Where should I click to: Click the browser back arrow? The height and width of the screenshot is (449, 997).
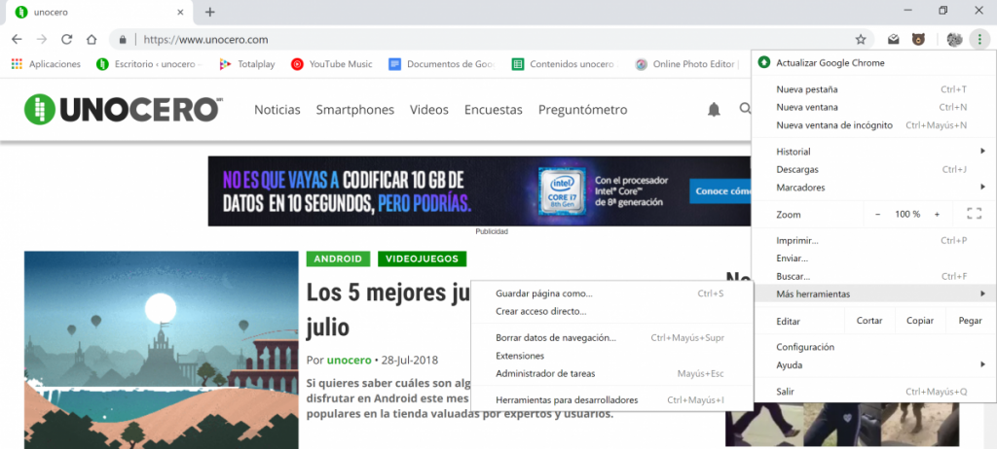point(17,40)
